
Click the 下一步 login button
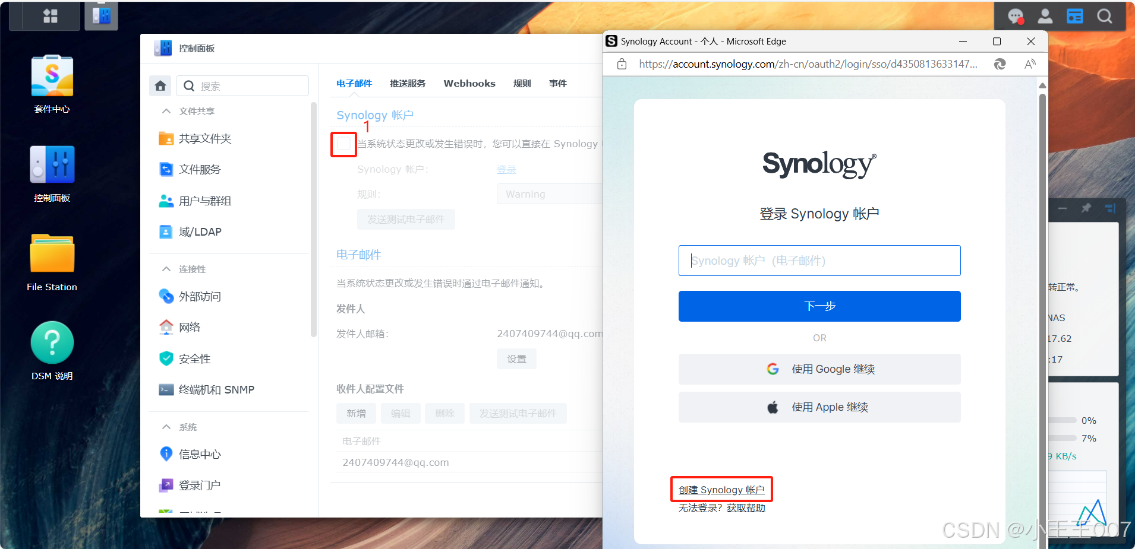[x=819, y=306]
